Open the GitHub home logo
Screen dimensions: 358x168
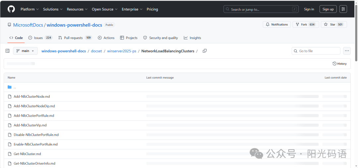click(11, 9)
